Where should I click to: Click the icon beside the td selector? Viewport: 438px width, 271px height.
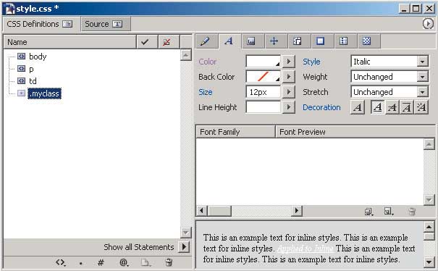[x=21, y=81]
